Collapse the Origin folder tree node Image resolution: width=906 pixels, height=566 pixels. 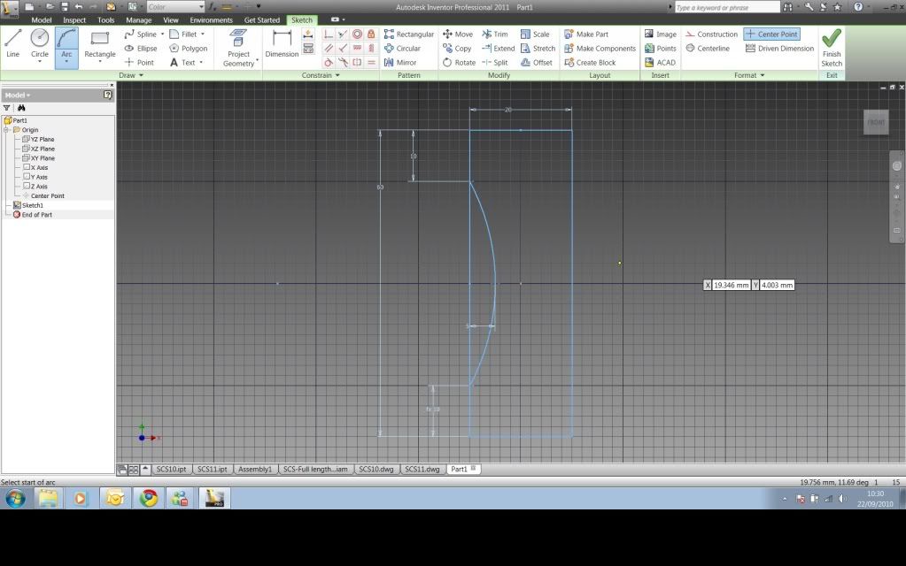click(x=6, y=130)
